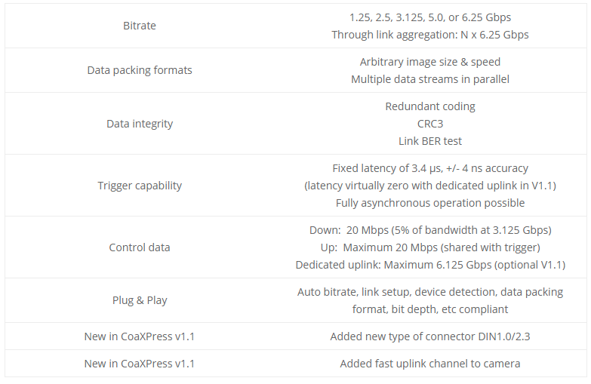Click the Data integrity row label
Viewport: 591px width, 384px height.
pyautogui.click(x=140, y=124)
